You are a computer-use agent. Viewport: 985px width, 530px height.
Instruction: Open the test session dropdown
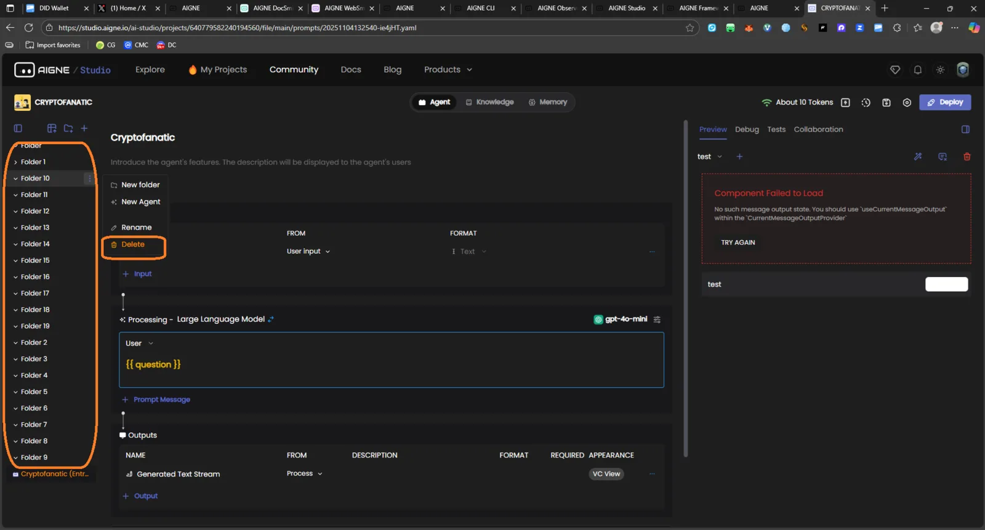click(x=710, y=157)
